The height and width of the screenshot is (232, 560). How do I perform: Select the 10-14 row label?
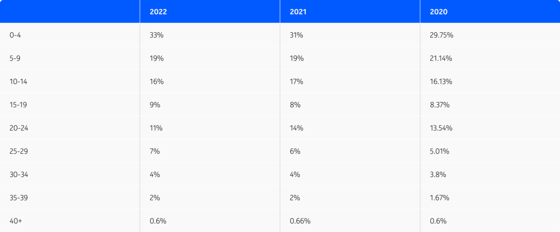18,81
